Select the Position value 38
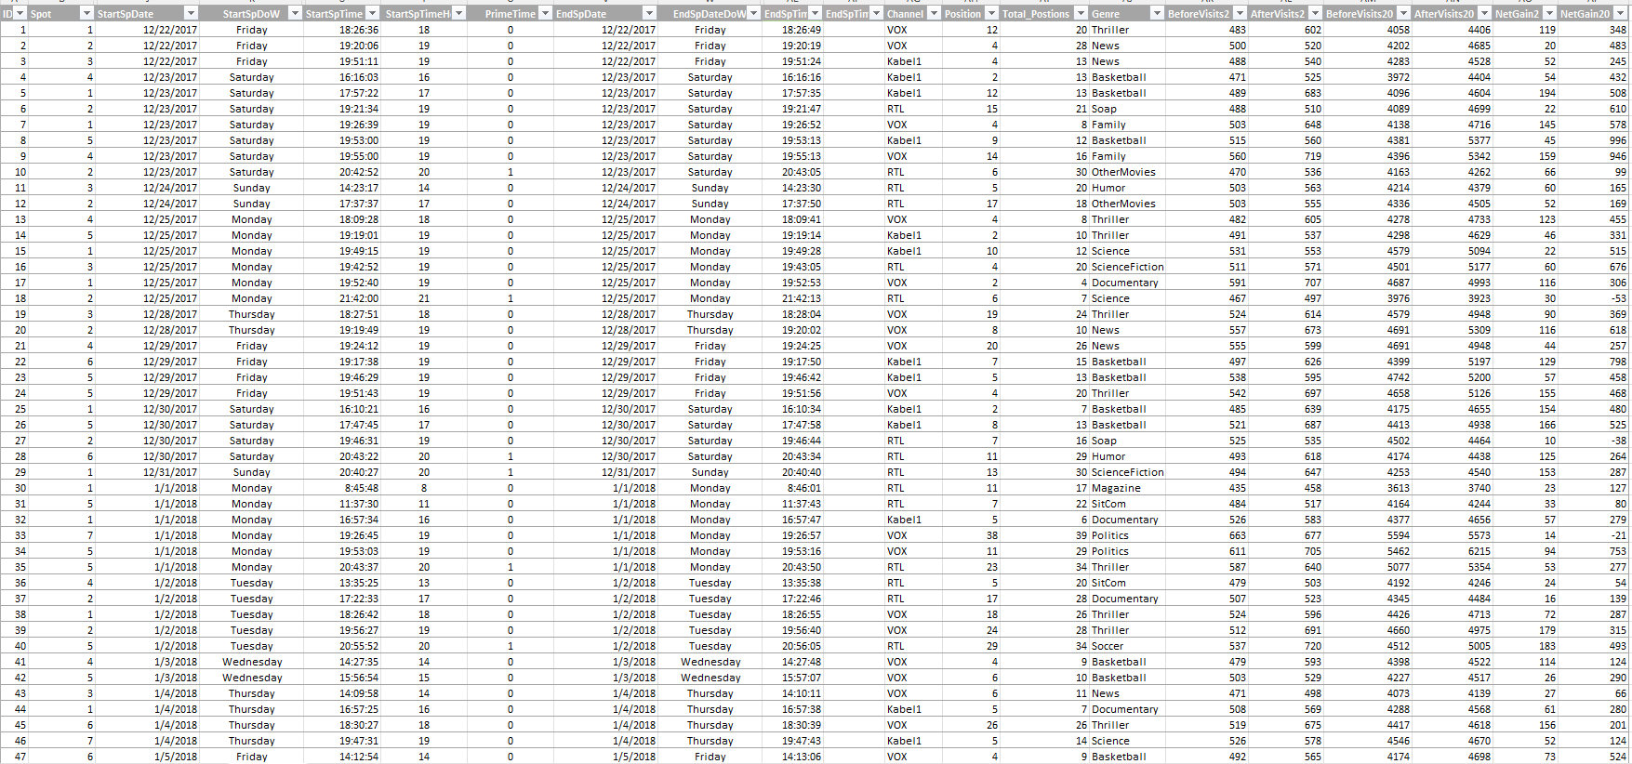This screenshot has width=1632, height=764. point(971,535)
